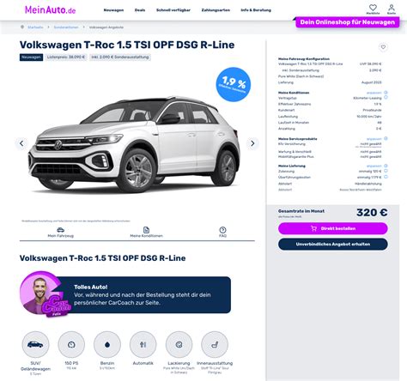Image resolution: width=407 pixels, height=381 pixels.
Task: Add car to favorites via heart in configuration panel
Action: click(383, 47)
